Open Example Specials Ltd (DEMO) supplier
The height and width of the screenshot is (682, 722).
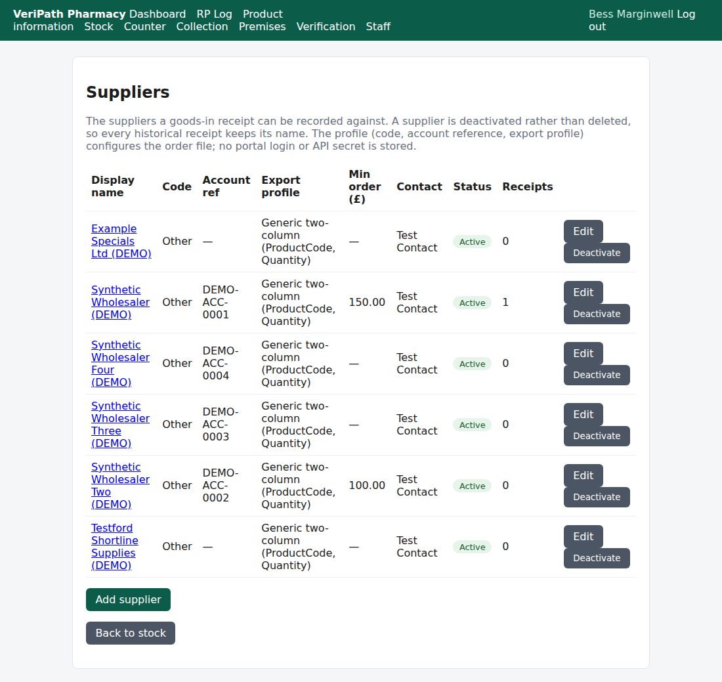(x=121, y=242)
